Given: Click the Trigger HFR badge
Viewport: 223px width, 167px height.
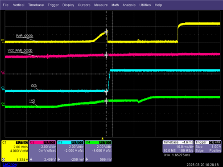Looking at the screenshot, I should tap(218, 143).
